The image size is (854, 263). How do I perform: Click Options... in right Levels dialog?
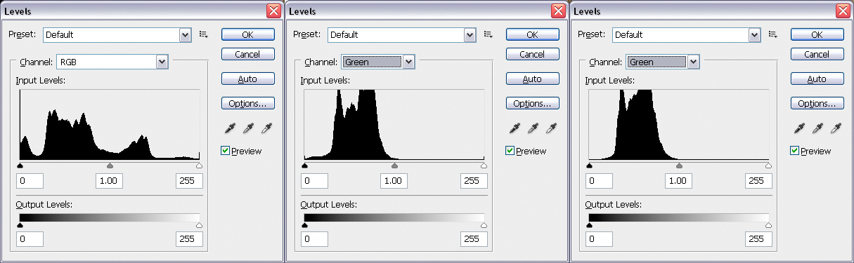tap(817, 103)
